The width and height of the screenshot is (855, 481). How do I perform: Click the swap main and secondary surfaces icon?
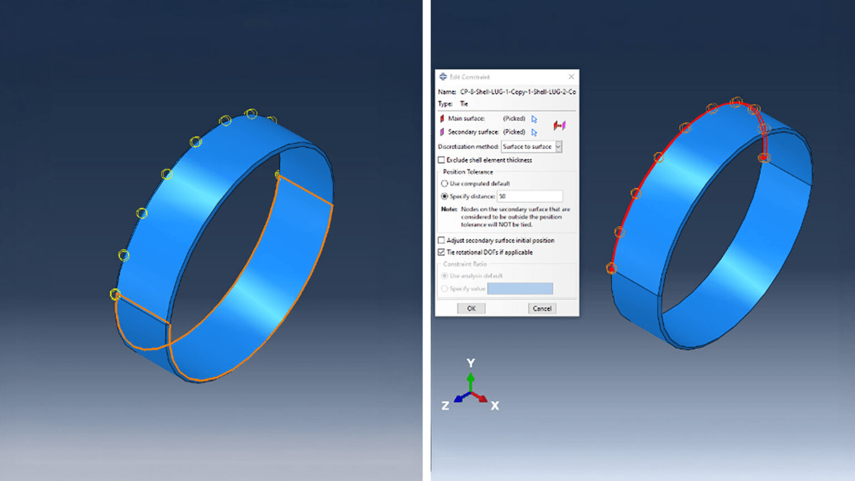559,125
